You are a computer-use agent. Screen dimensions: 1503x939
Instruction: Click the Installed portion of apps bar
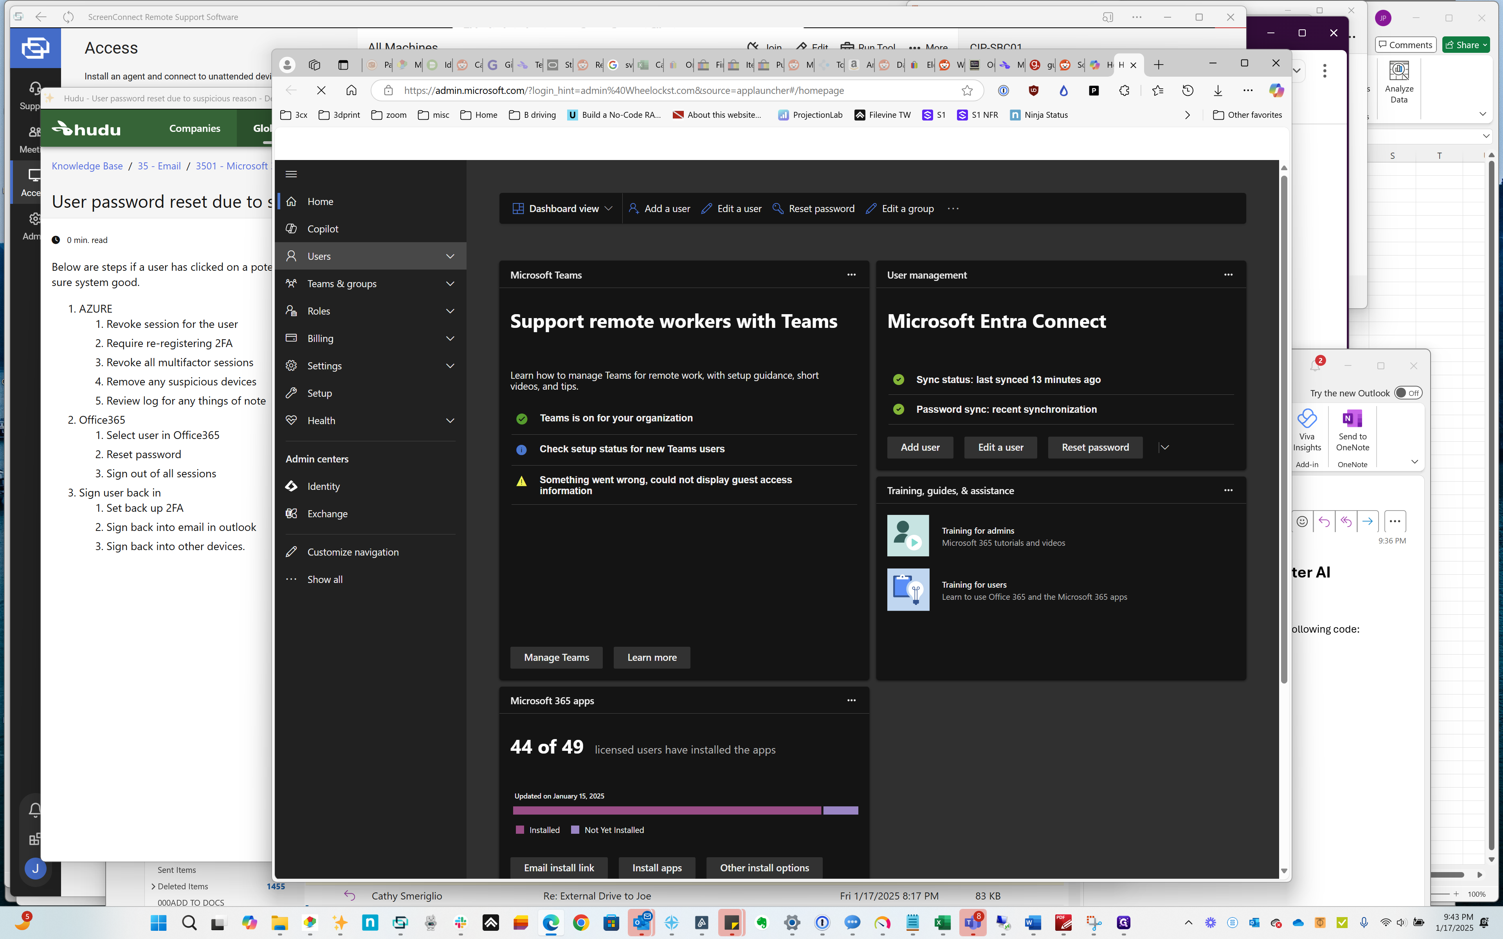(x=667, y=810)
